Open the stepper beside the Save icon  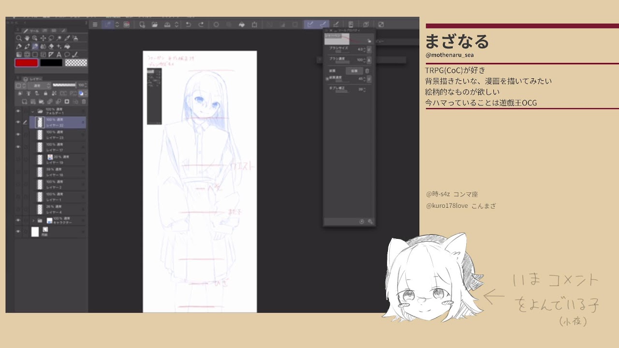[177, 24]
